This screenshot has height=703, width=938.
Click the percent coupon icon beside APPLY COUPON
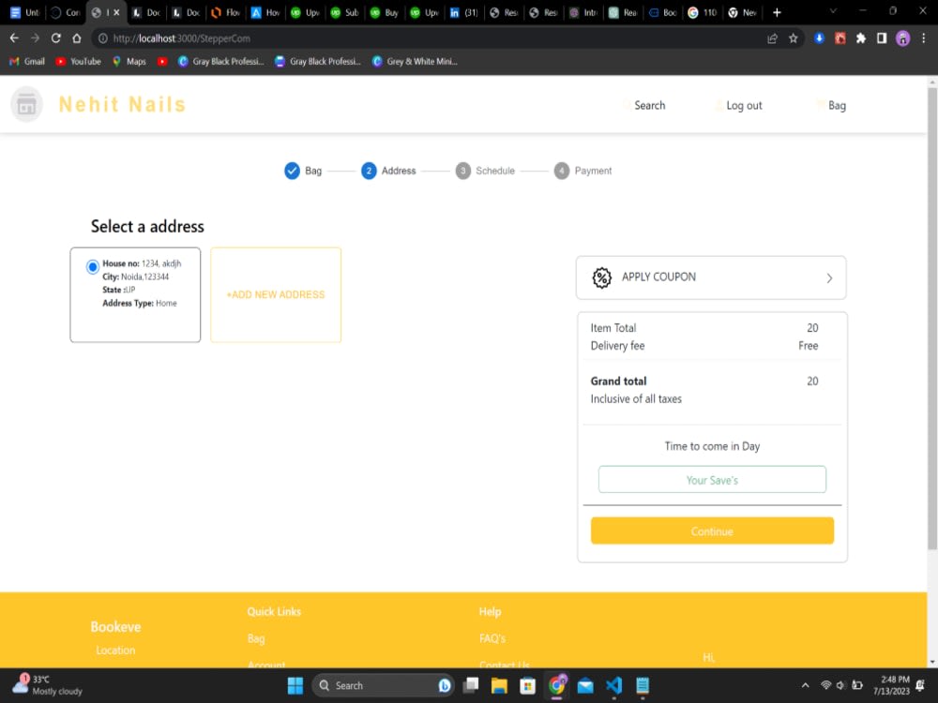(x=601, y=277)
